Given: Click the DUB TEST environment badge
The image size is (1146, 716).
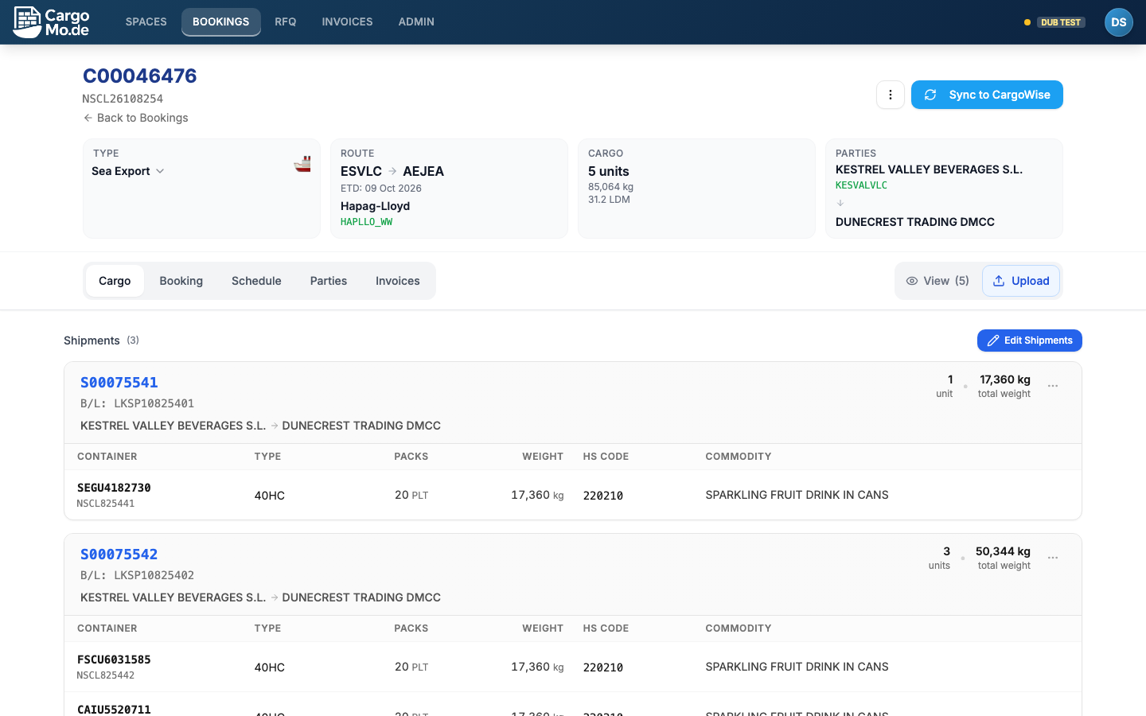Looking at the screenshot, I should tap(1061, 22).
